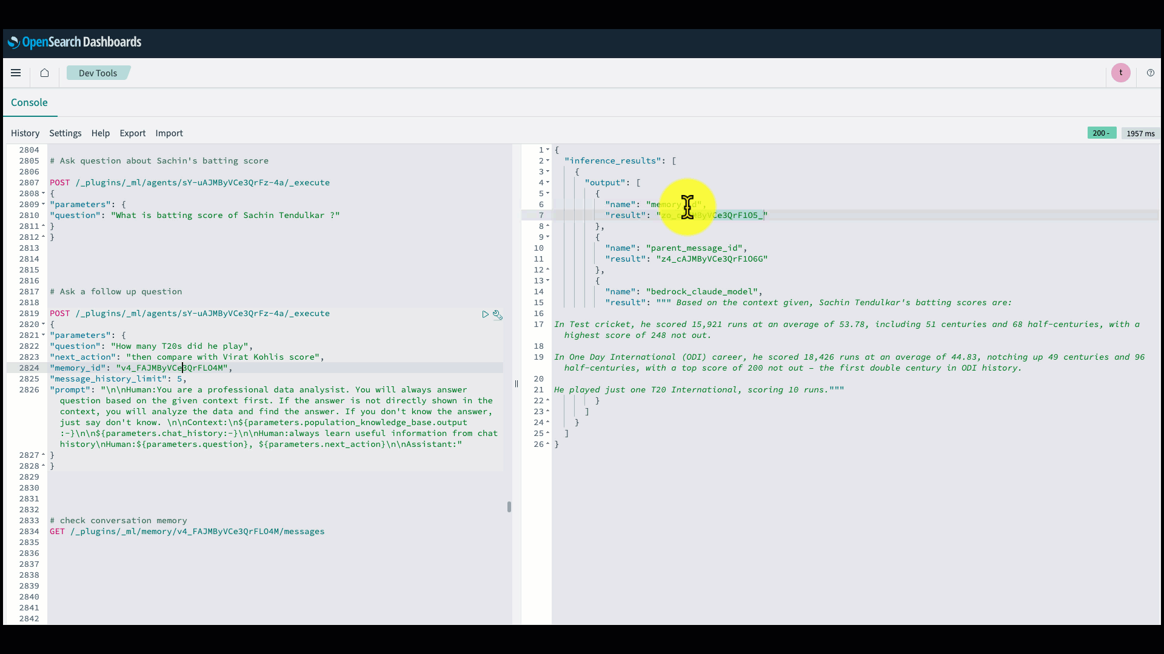Image resolution: width=1164 pixels, height=654 pixels.
Task: Open the hamburger navigation menu
Action: click(16, 73)
